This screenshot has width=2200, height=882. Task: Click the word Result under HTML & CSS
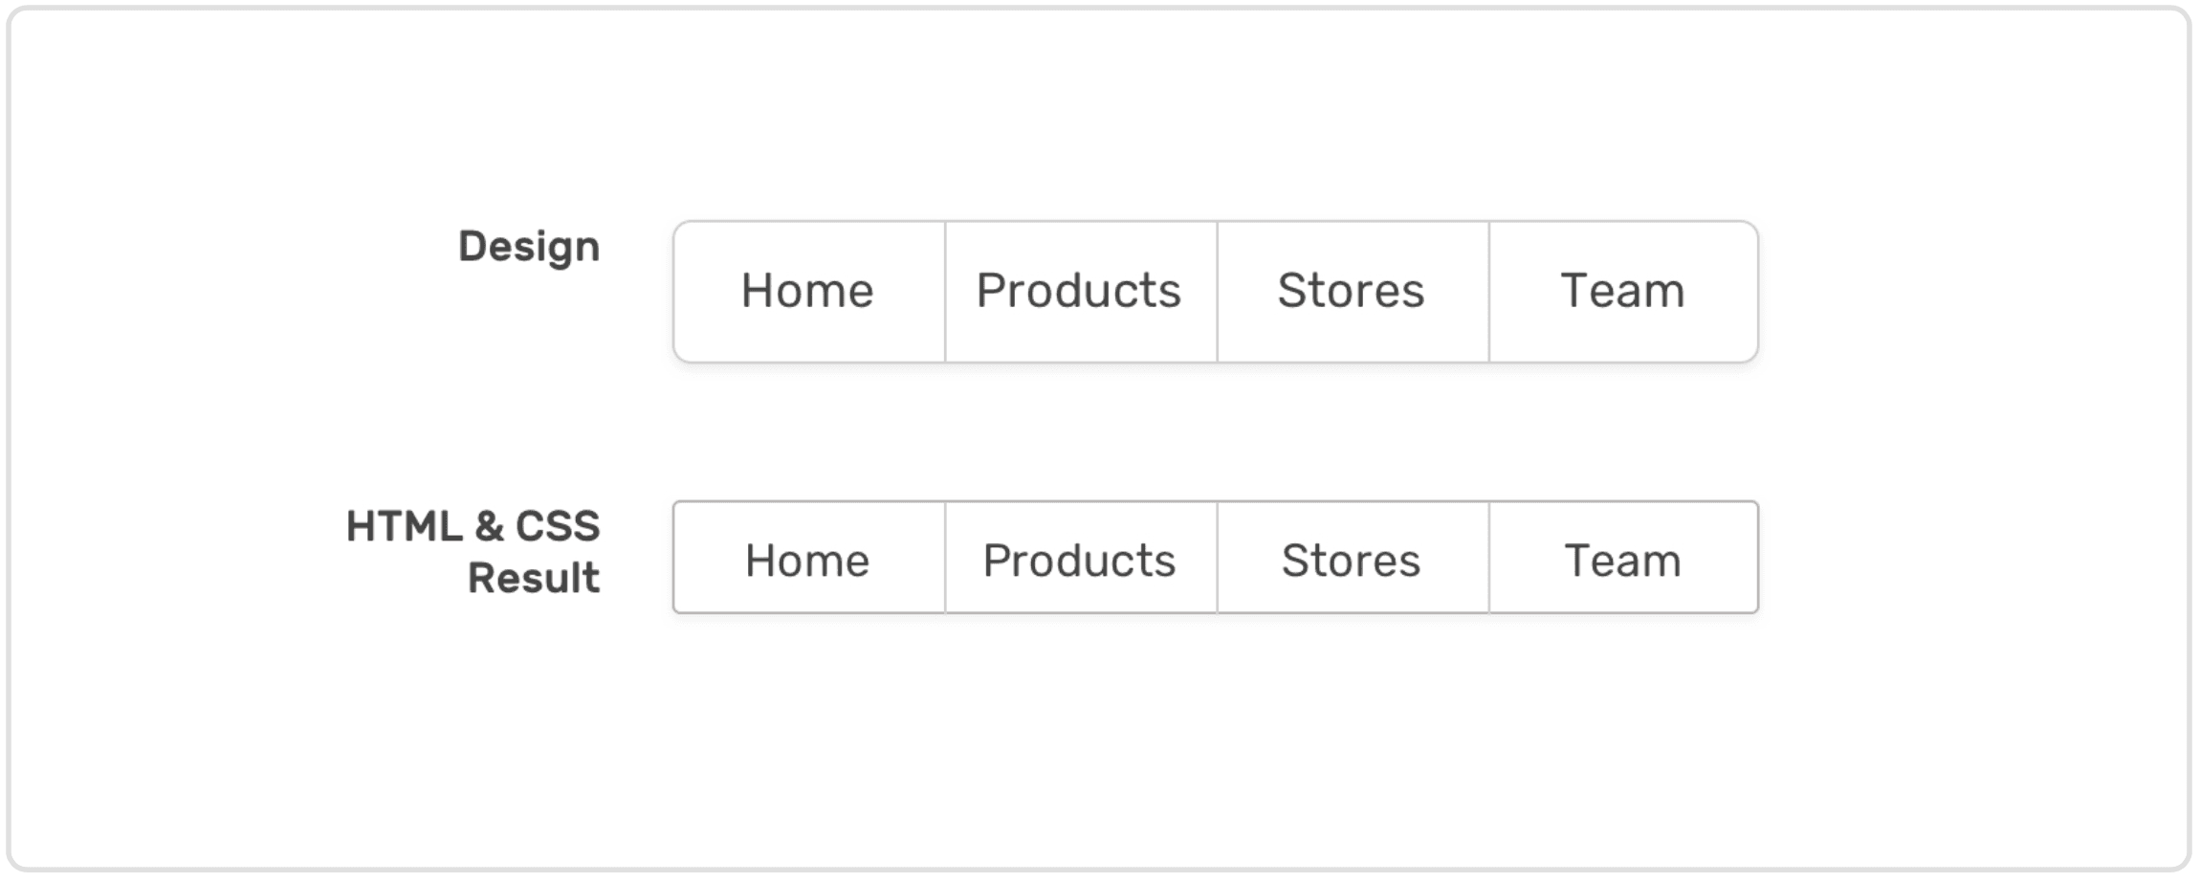(x=534, y=578)
